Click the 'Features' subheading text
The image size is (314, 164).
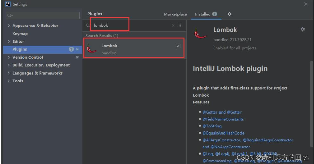[201, 102]
